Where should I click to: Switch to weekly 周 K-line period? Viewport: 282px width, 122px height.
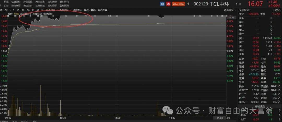click(x=38, y=10)
